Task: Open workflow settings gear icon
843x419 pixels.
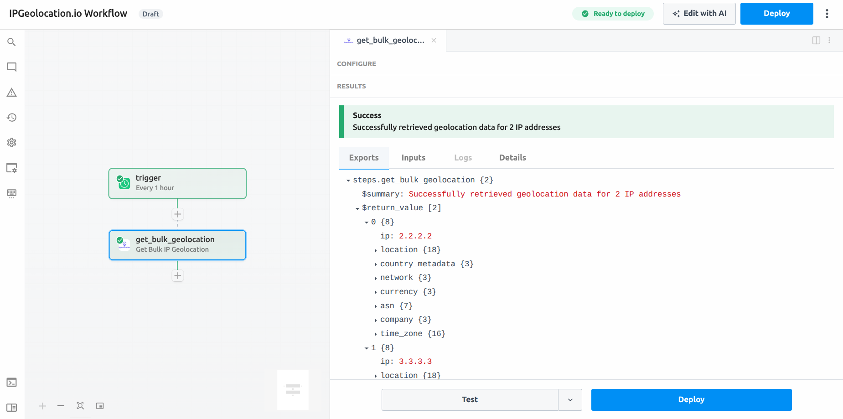Action: [12, 143]
